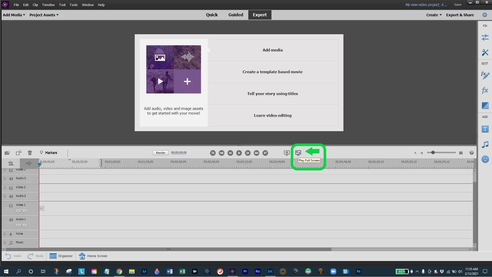Click the zoom in timeline icon
Screen dimensions: 492x277
pos(461,153)
